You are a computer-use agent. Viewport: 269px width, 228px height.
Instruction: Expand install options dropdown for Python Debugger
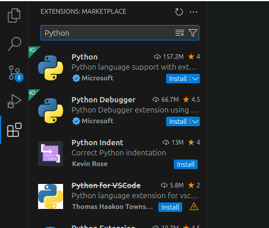click(195, 121)
